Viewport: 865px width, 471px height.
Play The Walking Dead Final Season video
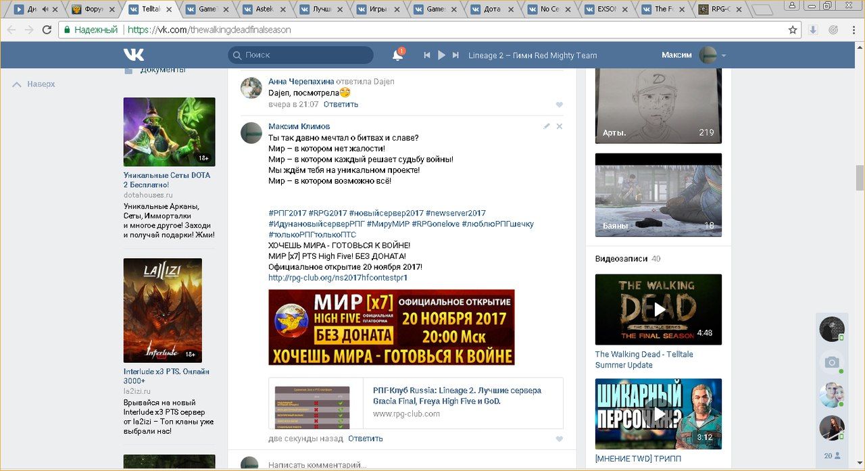point(658,309)
